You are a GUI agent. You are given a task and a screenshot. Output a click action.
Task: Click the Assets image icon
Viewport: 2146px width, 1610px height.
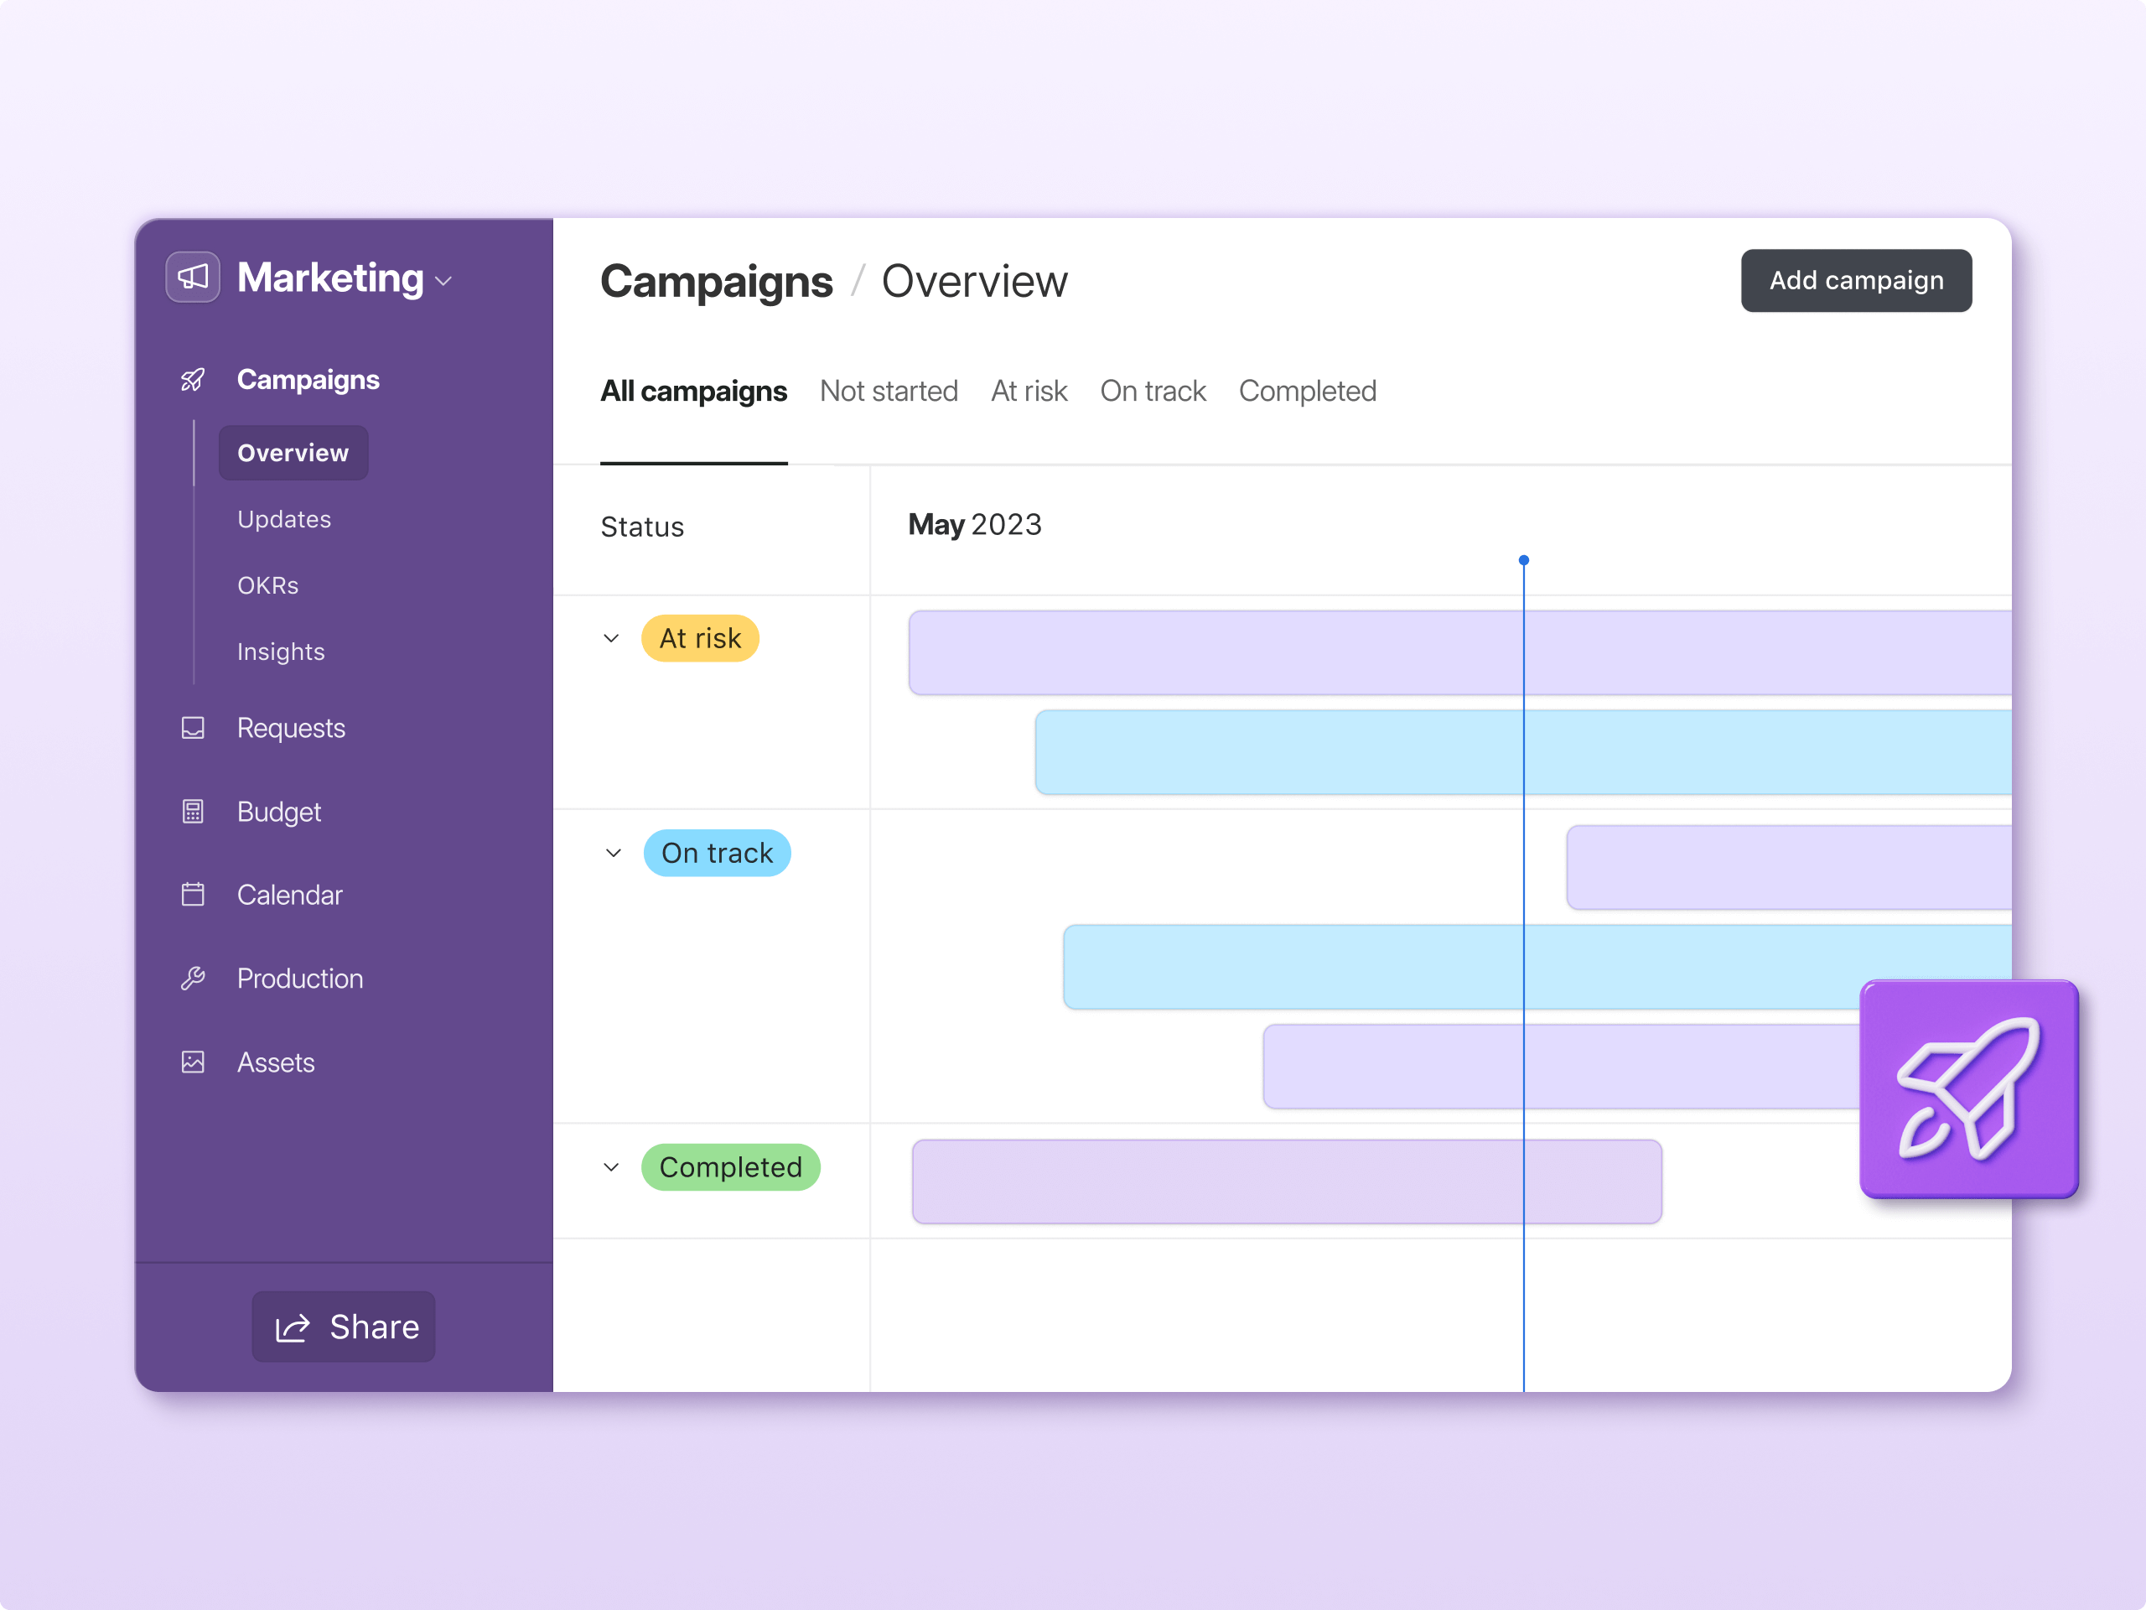(193, 1062)
